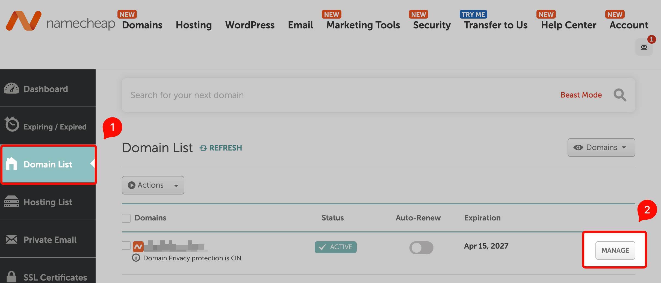Open the Hosting menu in top navigation
The image size is (661, 283).
pos(194,25)
